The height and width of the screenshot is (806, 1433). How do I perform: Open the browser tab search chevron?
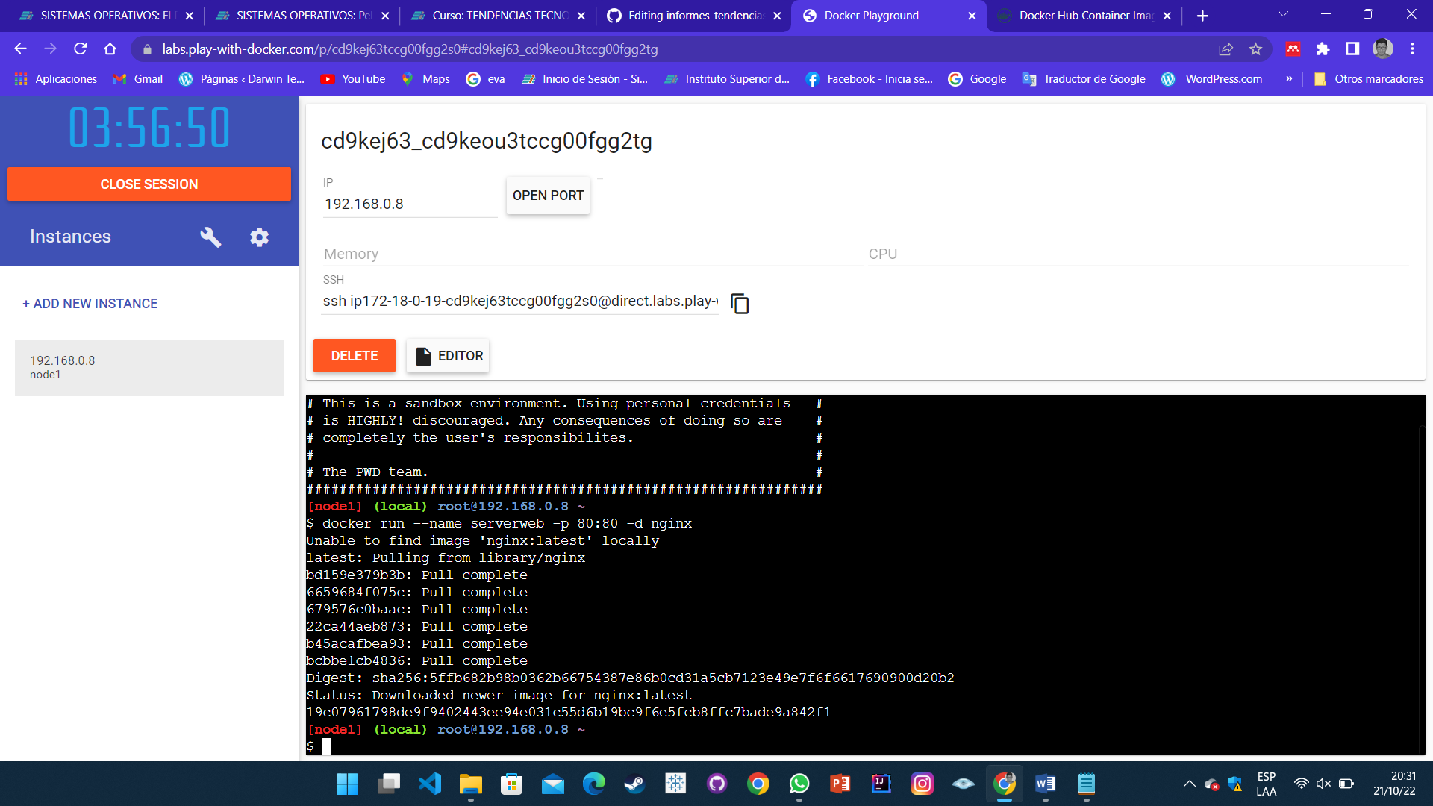point(1282,14)
